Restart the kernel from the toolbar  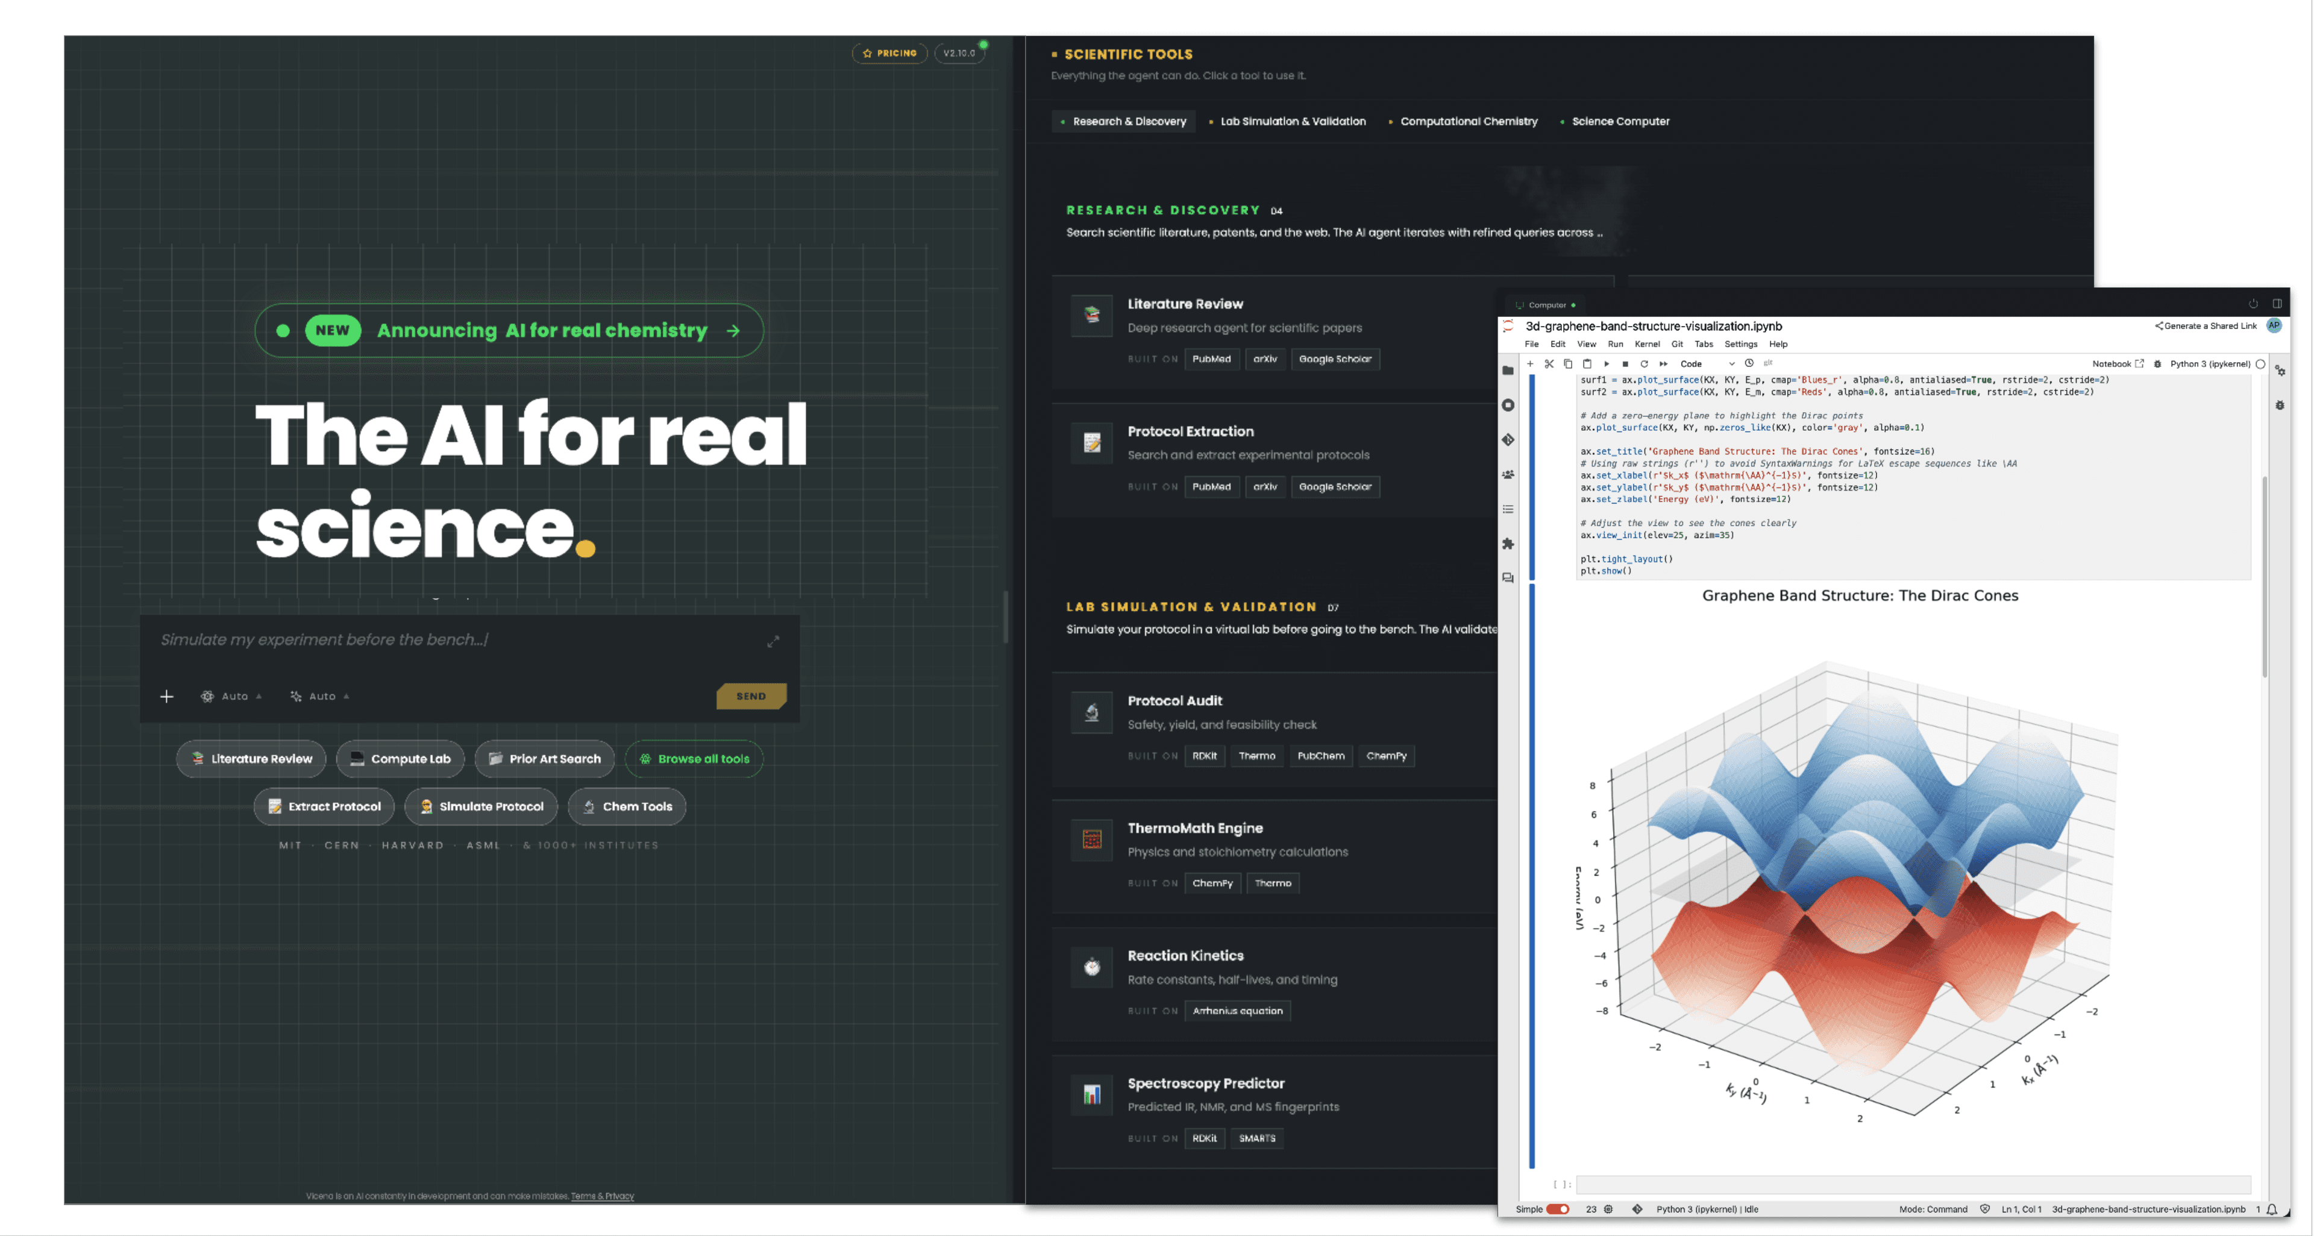pos(1644,364)
